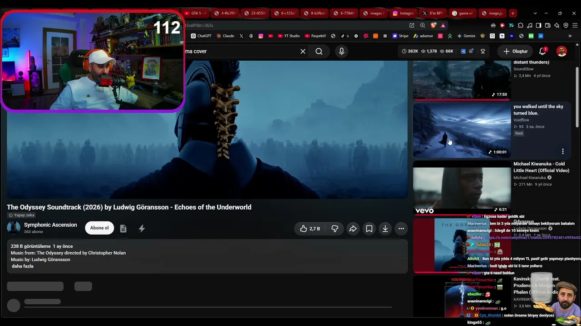Open the SoundSlow 17:53 video thumbnail

coord(462,80)
